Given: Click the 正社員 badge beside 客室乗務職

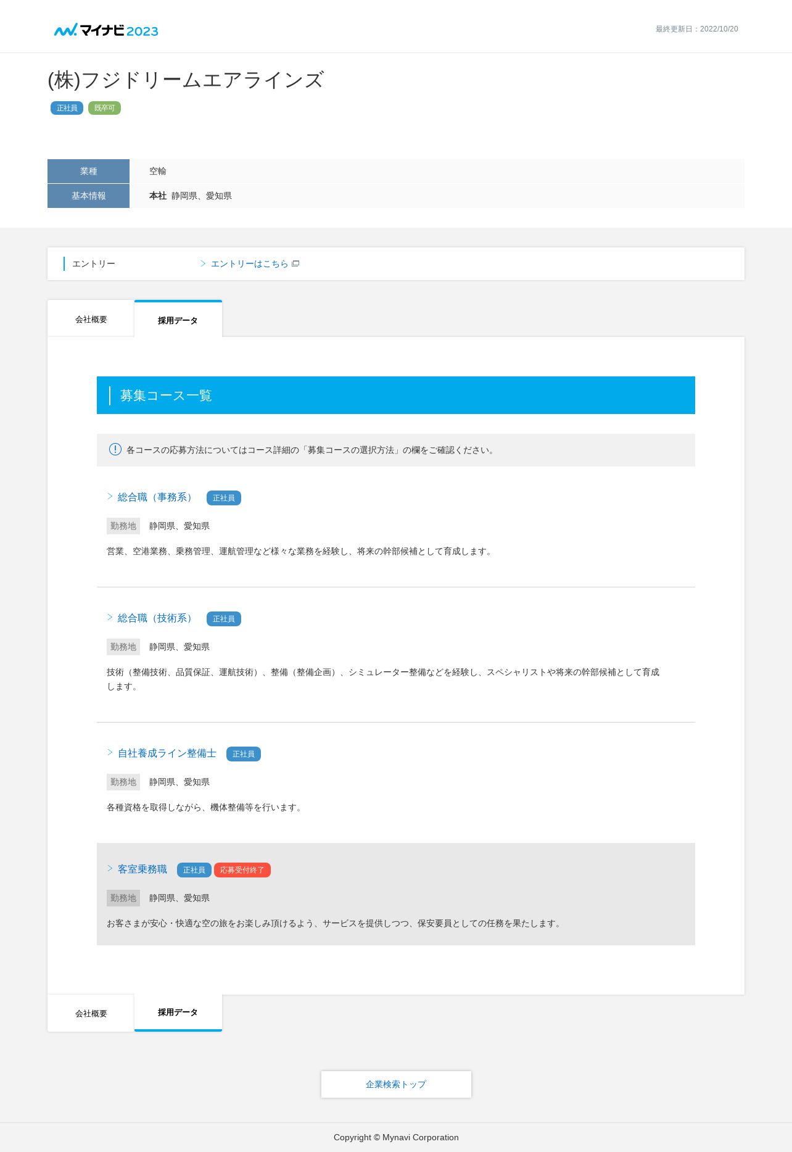Looking at the screenshot, I should tap(194, 870).
